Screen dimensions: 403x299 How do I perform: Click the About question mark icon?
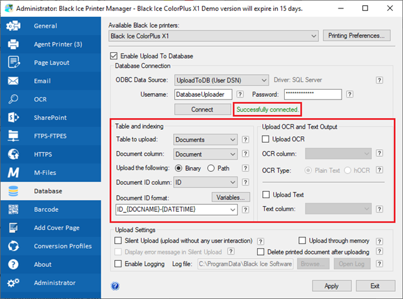pyautogui.click(x=14, y=264)
